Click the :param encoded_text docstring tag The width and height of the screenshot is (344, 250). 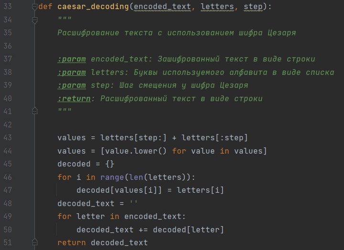[x=72, y=59]
